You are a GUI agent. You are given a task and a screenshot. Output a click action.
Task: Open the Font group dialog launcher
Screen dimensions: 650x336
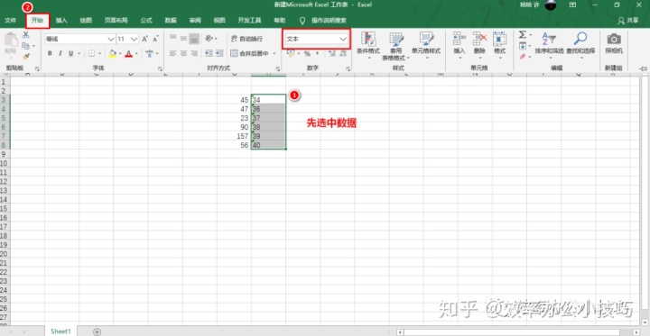tap(160, 68)
